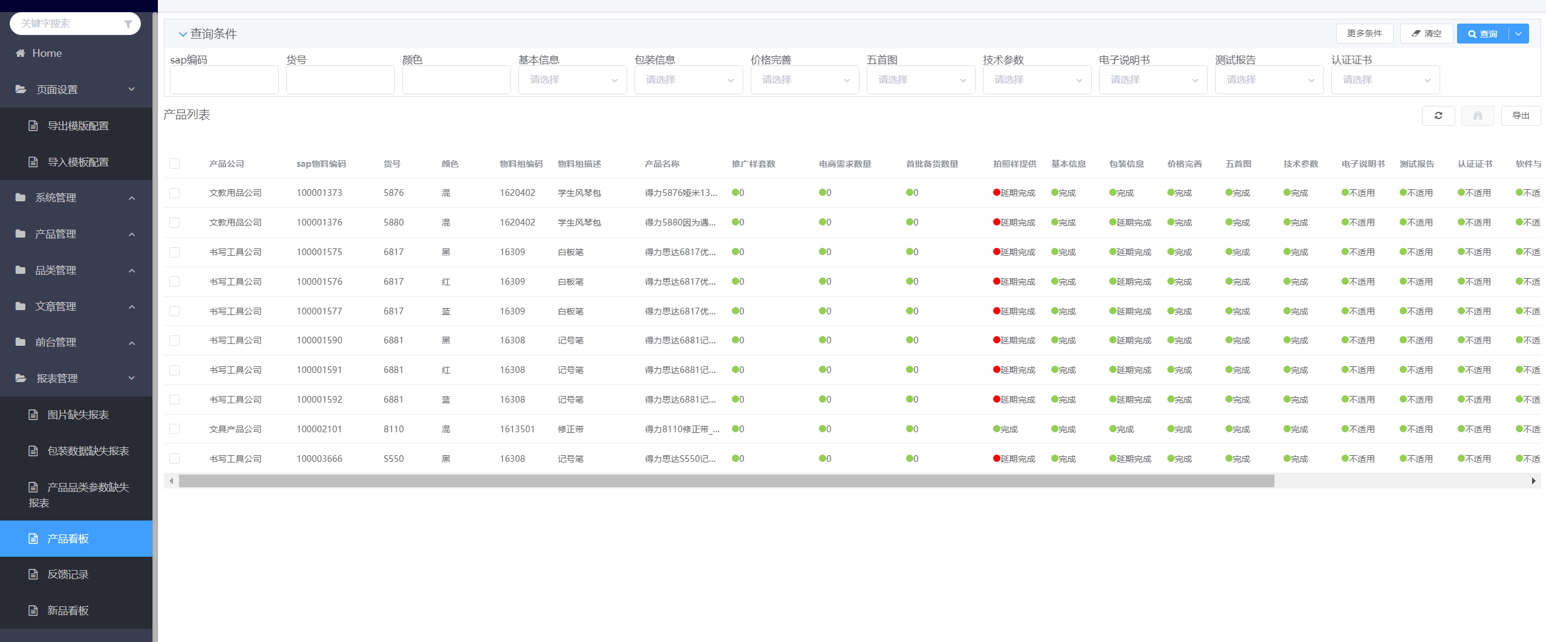Screen dimensions: 1546x642
Task: Open the 价格完善 filter dropdown
Action: [x=804, y=80]
